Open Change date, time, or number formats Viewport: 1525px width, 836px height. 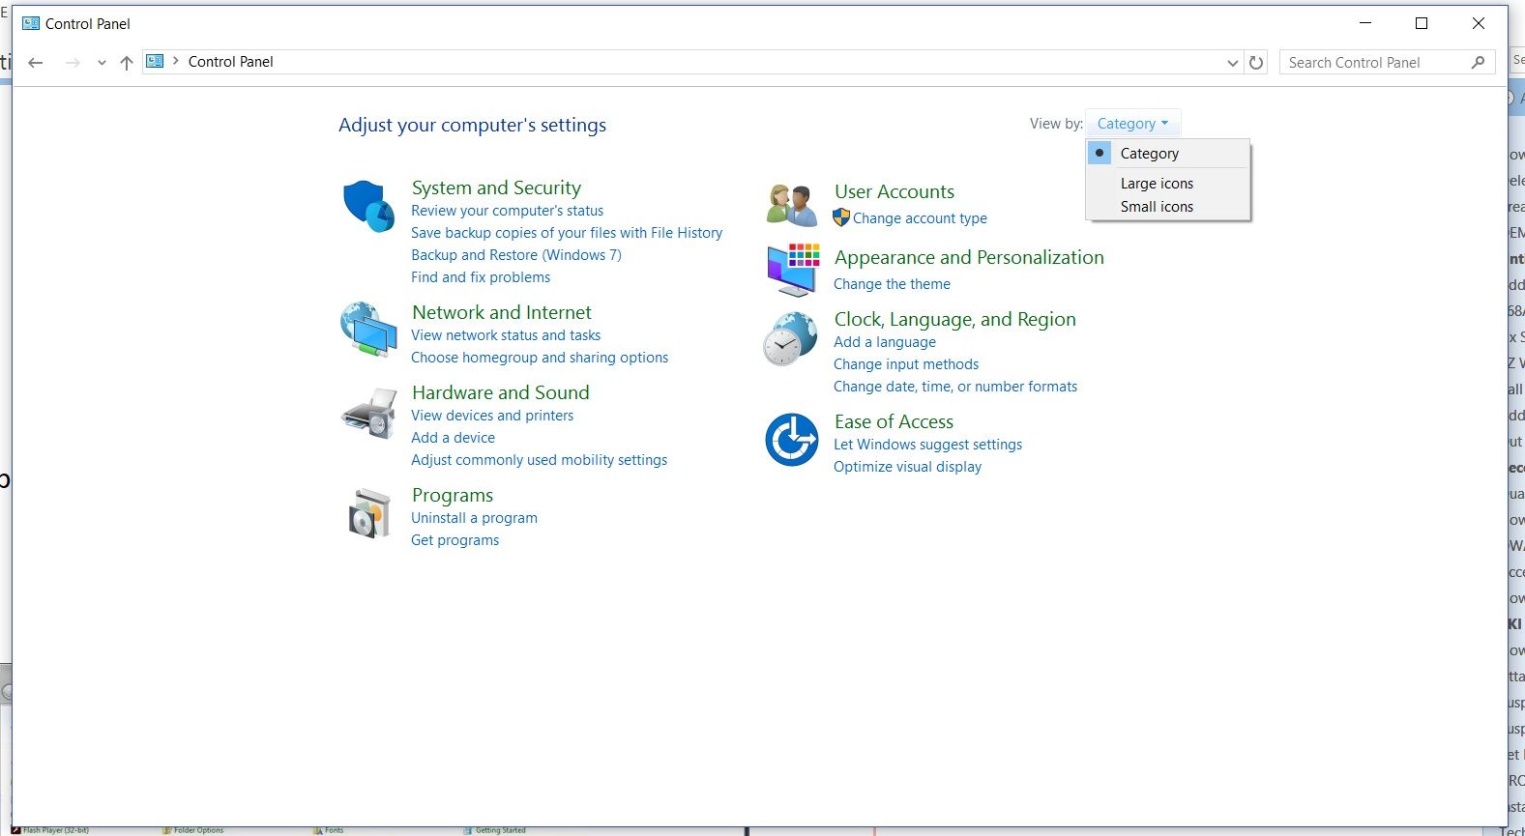955,387
